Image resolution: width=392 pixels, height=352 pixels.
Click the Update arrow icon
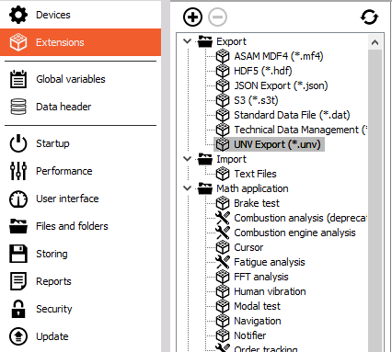[x=18, y=336]
